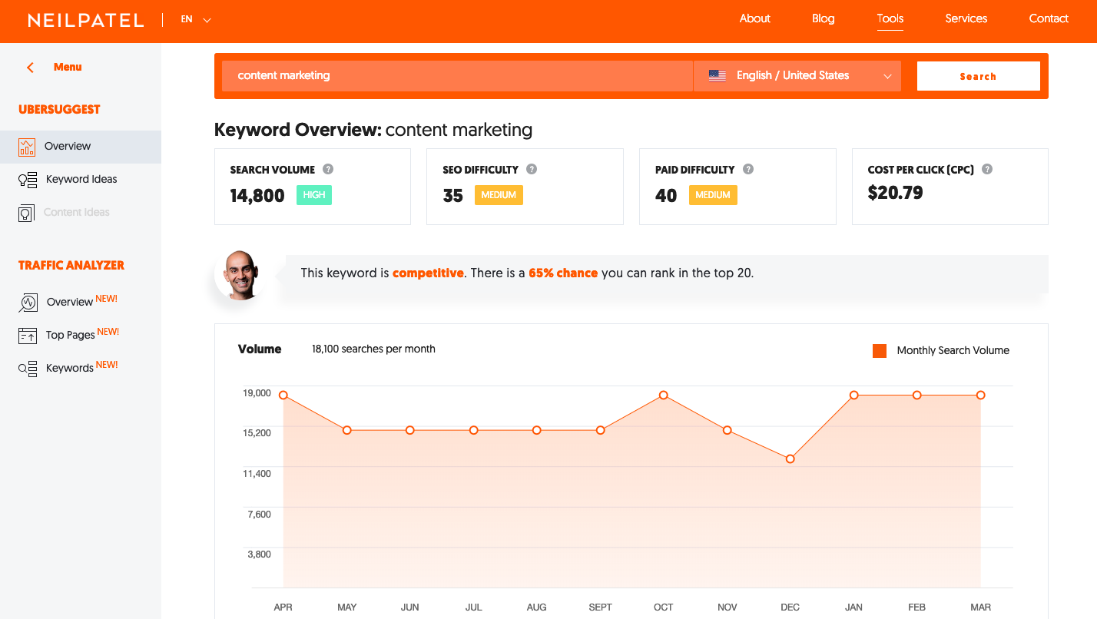Image resolution: width=1097 pixels, height=619 pixels.
Task: Click the United States flag icon
Action: [718, 76]
